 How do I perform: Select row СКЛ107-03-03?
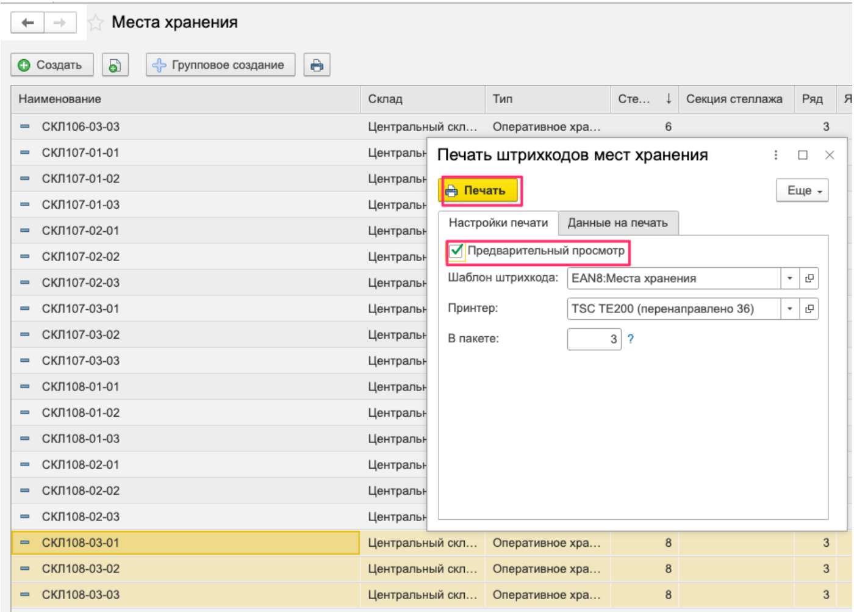tap(185, 361)
